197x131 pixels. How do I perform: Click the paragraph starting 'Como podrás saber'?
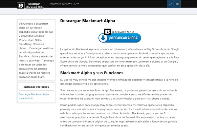[119, 115]
